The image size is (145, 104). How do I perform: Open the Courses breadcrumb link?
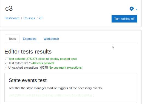click(x=29, y=18)
